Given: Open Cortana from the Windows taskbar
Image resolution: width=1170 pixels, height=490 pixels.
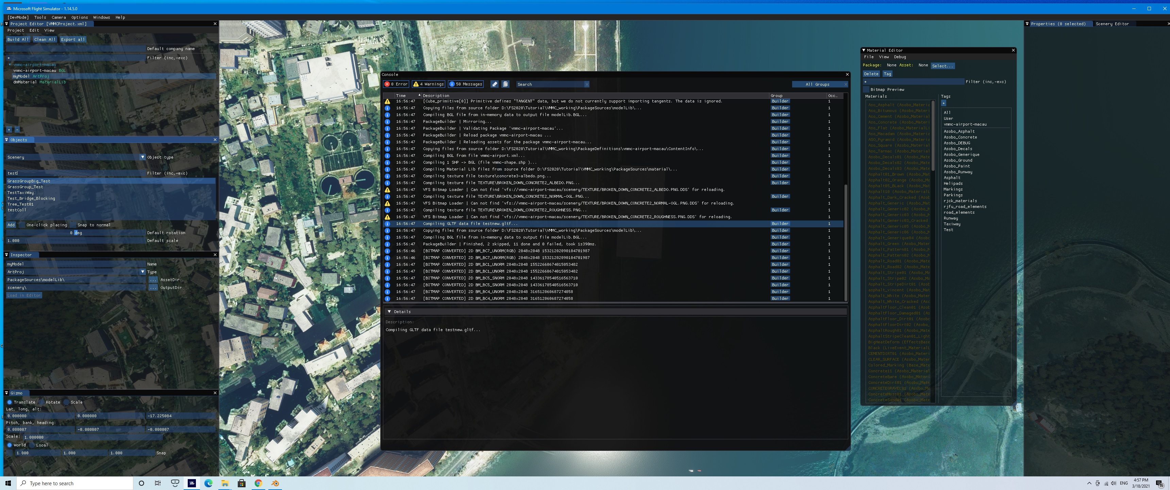Looking at the screenshot, I should pyautogui.click(x=141, y=483).
